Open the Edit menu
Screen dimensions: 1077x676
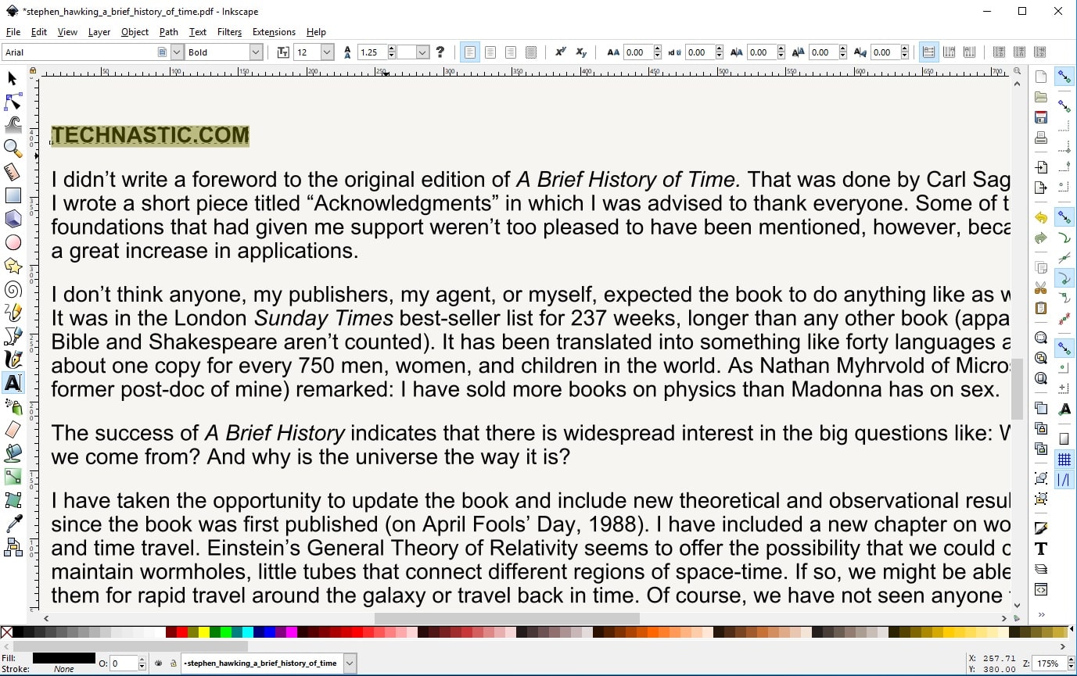tap(39, 32)
